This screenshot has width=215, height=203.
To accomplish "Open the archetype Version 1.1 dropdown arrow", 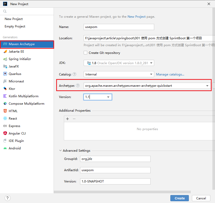I will click(108, 97).
